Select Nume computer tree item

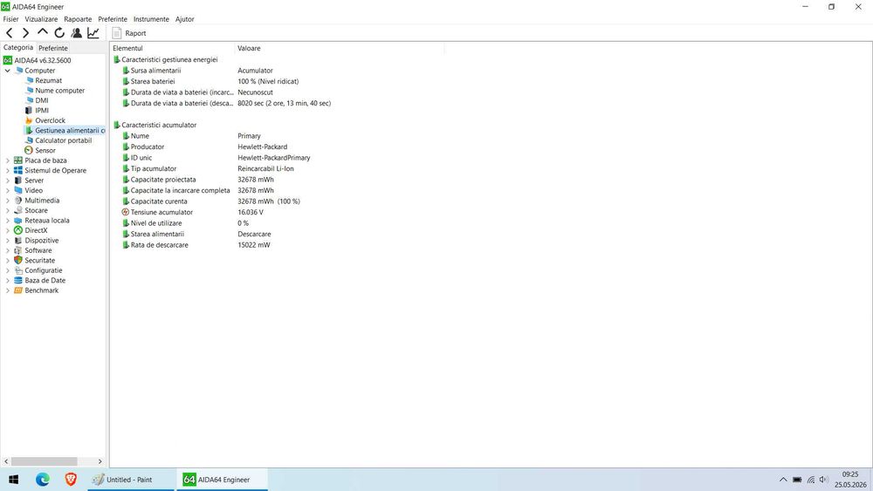59,91
